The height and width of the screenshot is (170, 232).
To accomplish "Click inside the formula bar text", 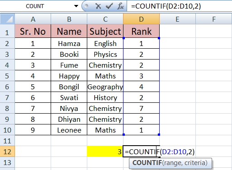I will 166,6.
